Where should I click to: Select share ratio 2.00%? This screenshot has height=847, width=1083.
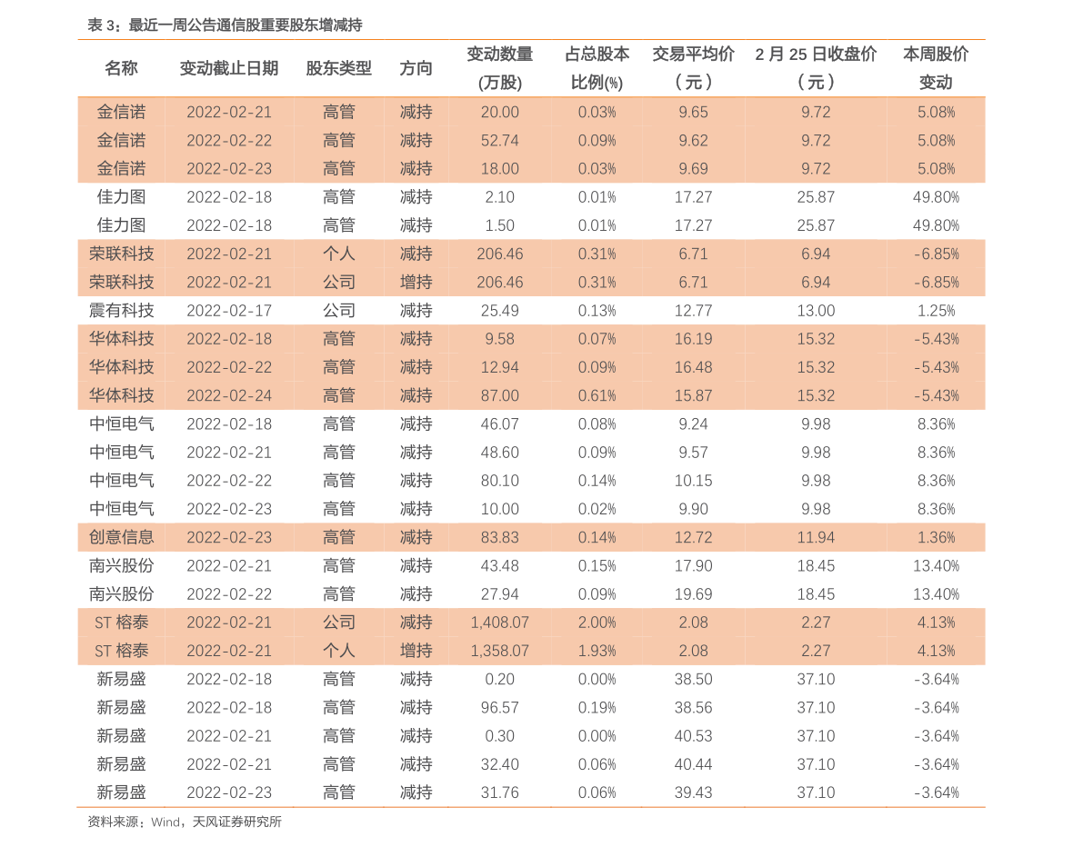597,622
